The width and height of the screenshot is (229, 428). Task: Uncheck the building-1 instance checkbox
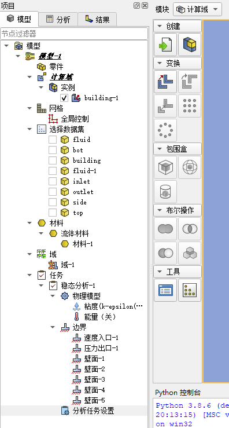pyautogui.click(x=64, y=98)
